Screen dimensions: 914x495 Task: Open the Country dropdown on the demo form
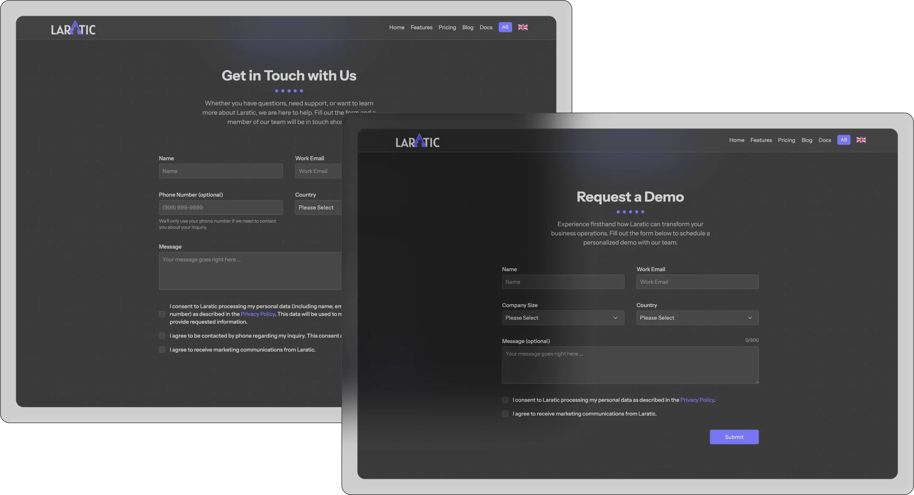[x=697, y=317]
